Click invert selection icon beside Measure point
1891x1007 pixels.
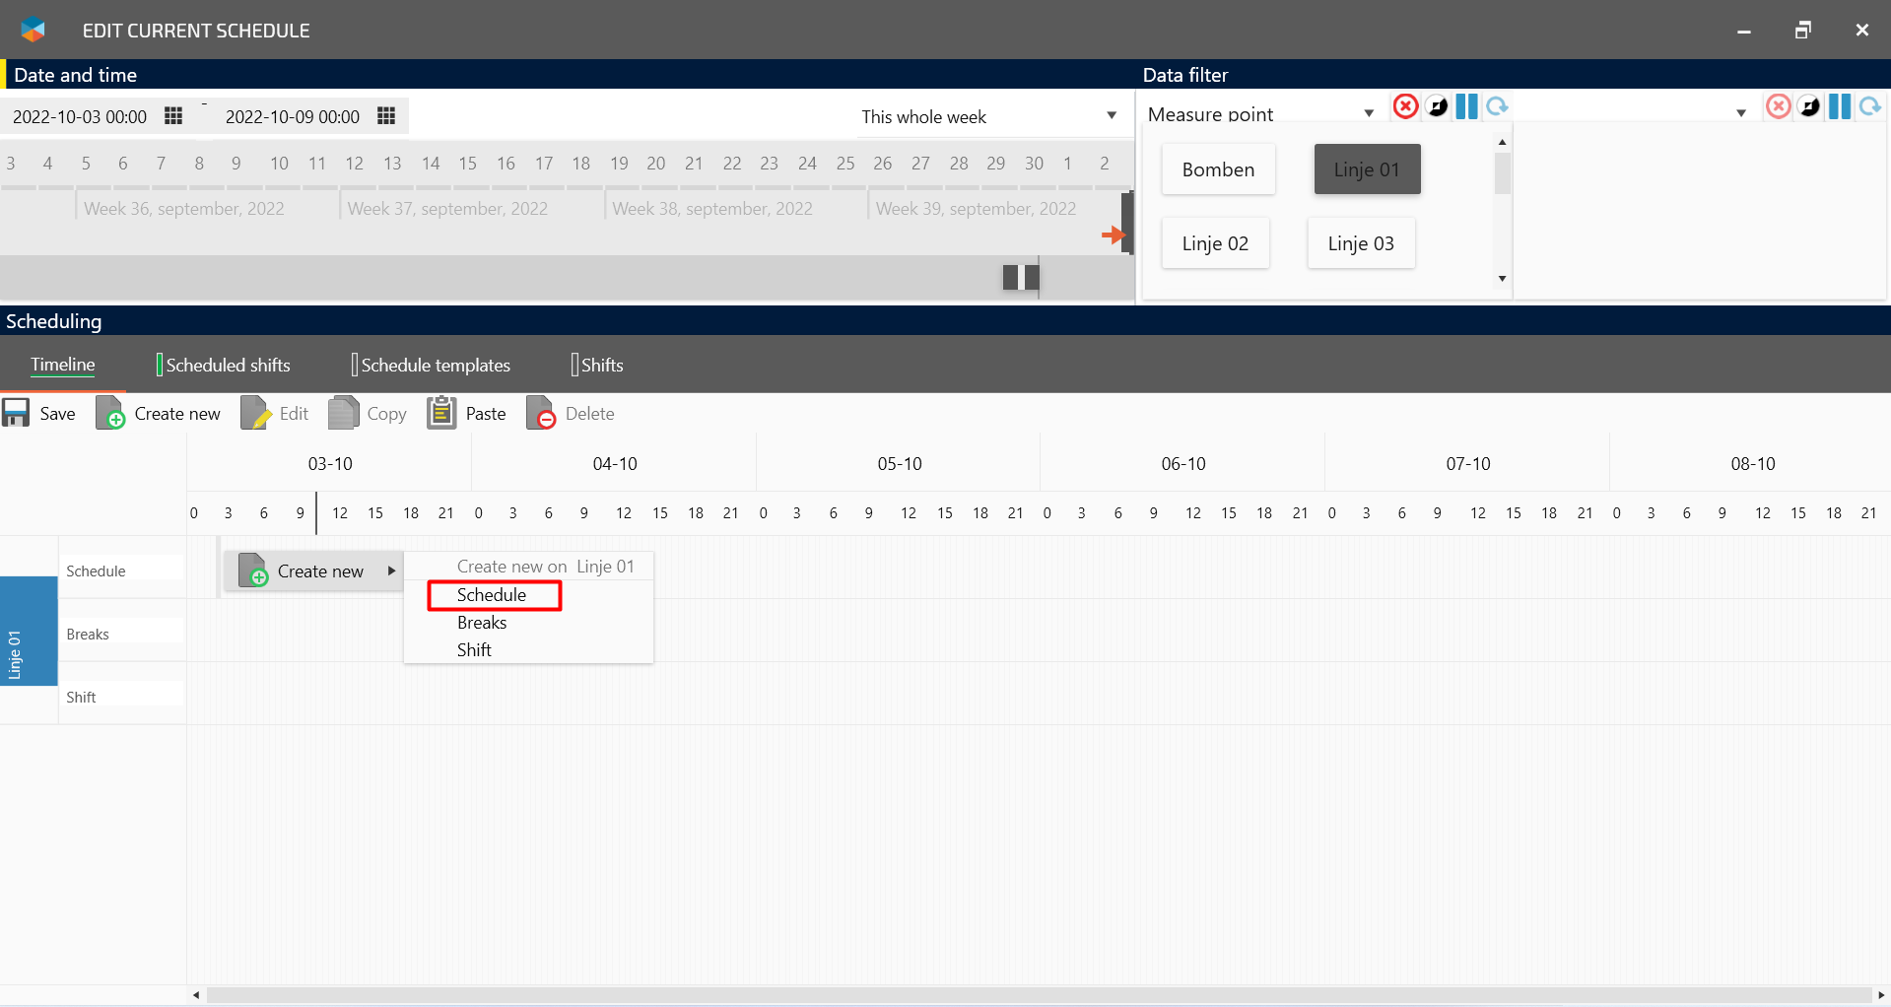point(1437,106)
